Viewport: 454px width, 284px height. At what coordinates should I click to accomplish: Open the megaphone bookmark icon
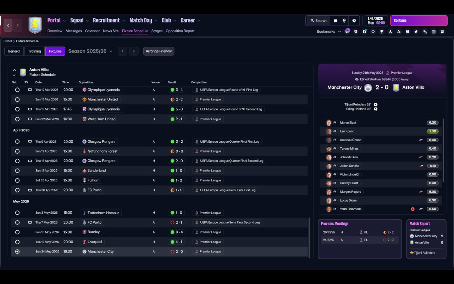point(416,32)
